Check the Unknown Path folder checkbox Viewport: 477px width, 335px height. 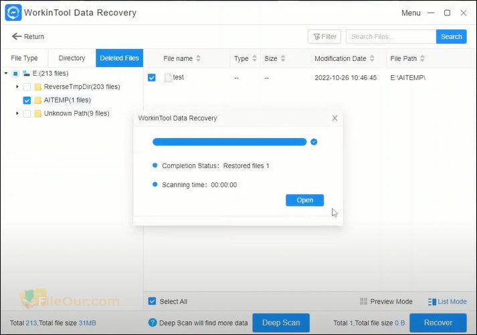coord(27,114)
